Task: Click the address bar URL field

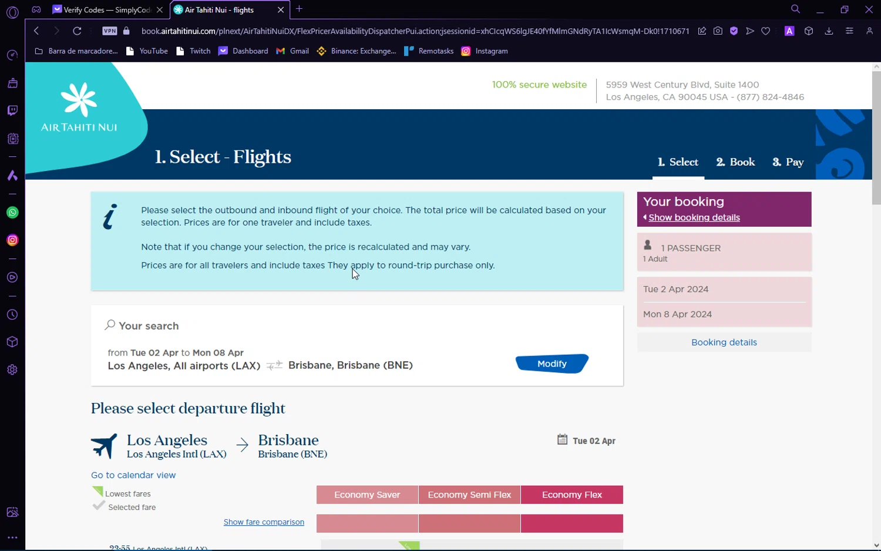Action: pyautogui.click(x=415, y=31)
